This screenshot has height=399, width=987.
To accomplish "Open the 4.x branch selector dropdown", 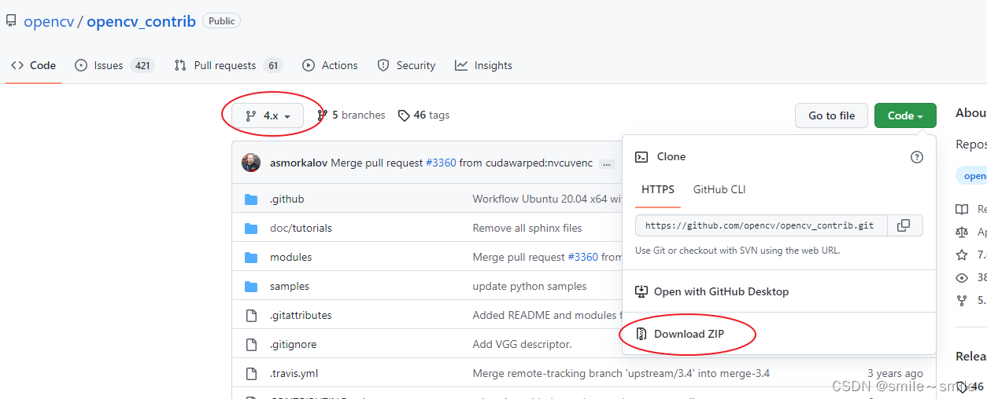I will click(268, 115).
